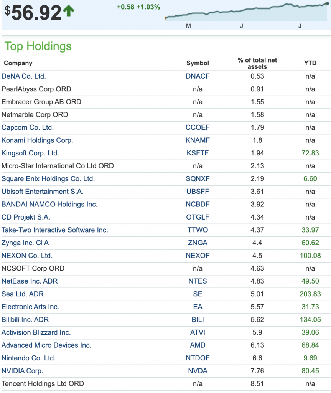Open the NetEase Inc. ADR link

pyautogui.click(x=30, y=281)
